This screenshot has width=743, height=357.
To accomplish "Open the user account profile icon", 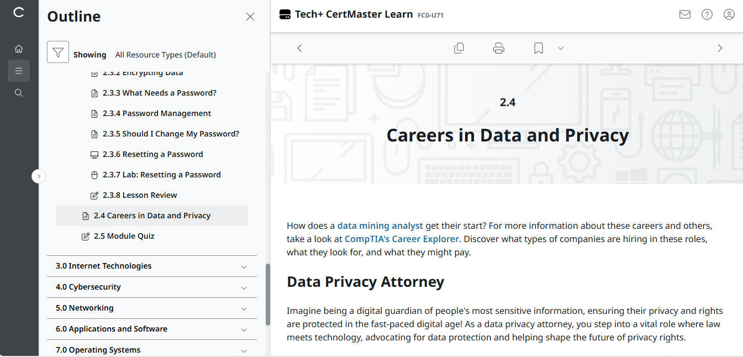I will [x=729, y=14].
